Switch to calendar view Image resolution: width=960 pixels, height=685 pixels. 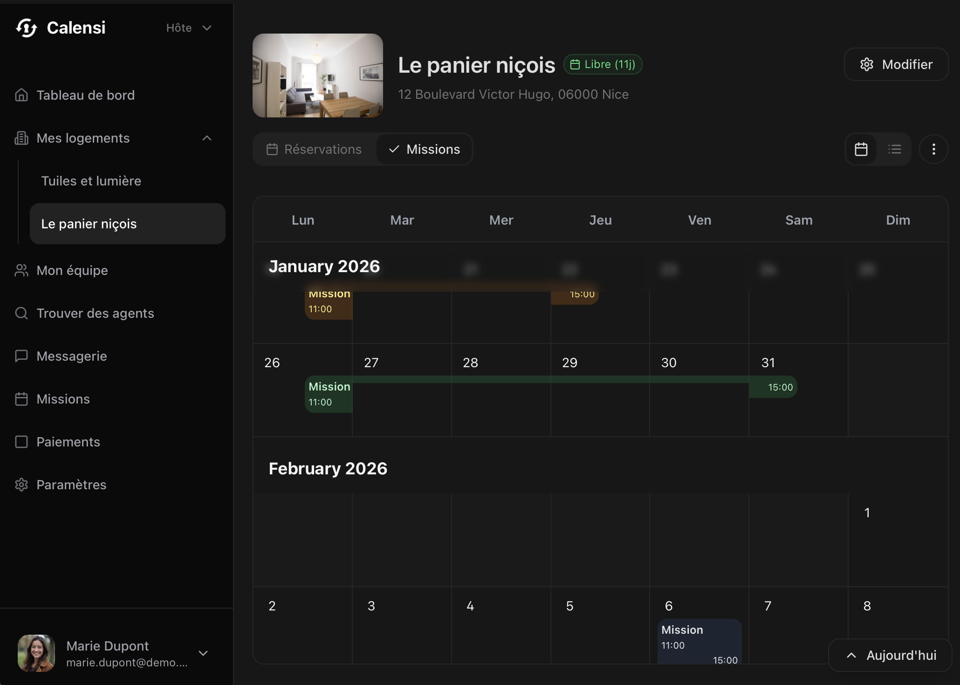pos(861,149)
